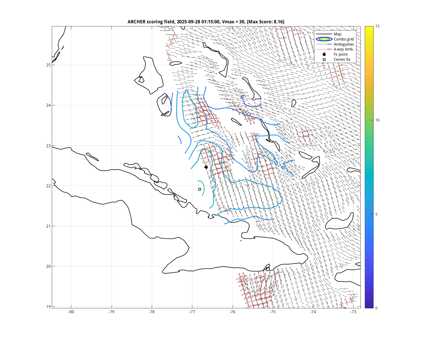
Task: Click the Fx point black cross marker on map
Action: [x=206, y=167]
